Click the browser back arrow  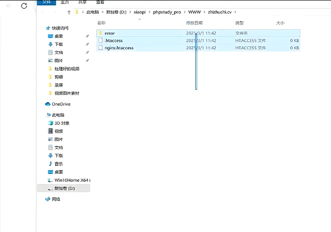(9, 6)
